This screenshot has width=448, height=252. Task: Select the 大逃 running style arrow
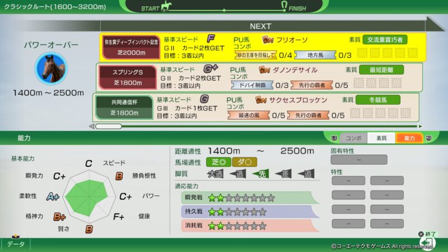pos(215,174)
